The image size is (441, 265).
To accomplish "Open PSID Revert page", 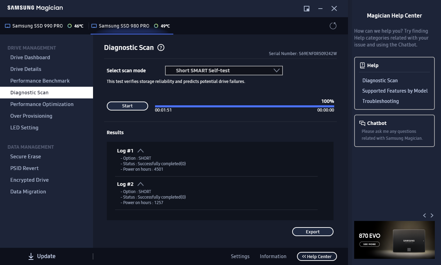I will (x=47, y=168).
